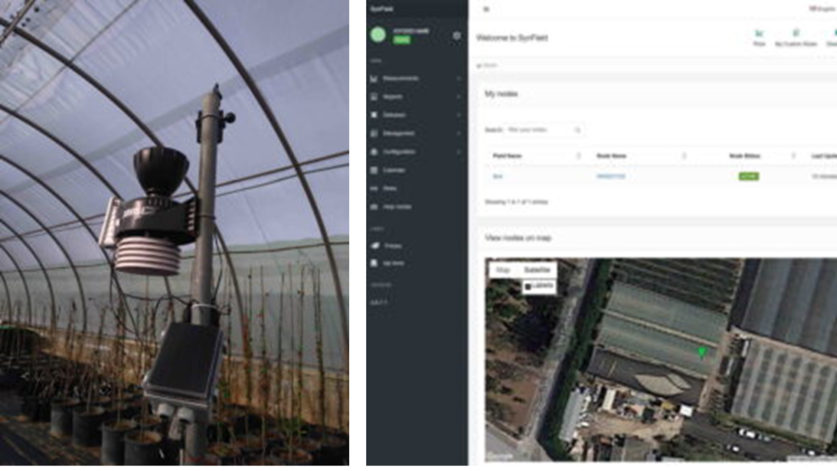Open the Management menu item
Screen dimensions: 837x471
399,133
